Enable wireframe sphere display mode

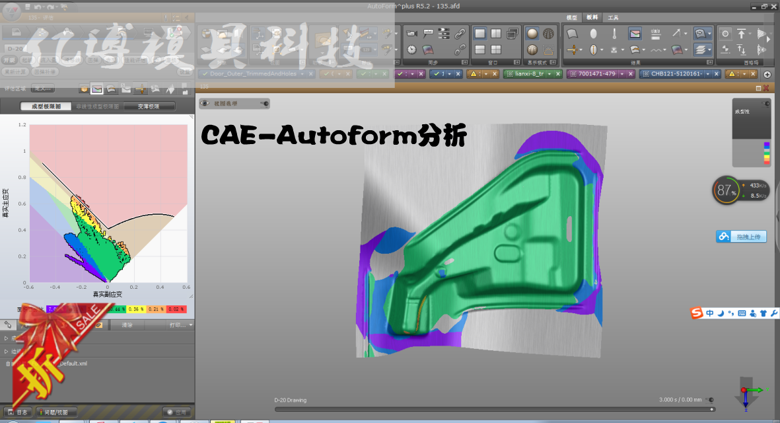[548, 33]
